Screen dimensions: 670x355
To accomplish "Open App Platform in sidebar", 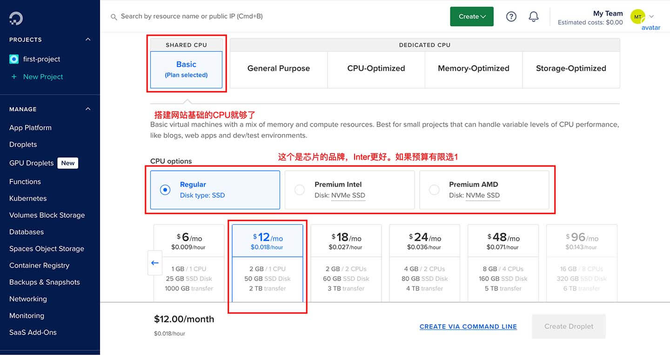I will tap(30, 127).
